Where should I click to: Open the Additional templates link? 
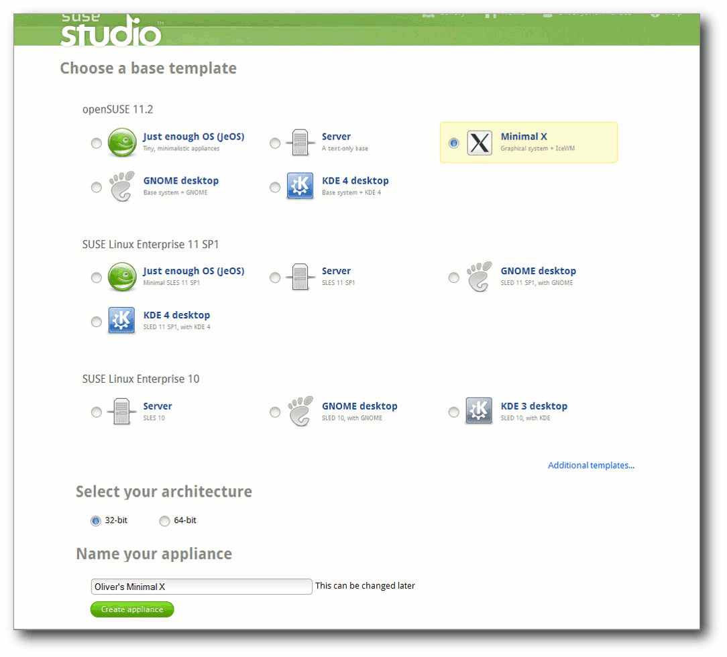coord(591,465)
